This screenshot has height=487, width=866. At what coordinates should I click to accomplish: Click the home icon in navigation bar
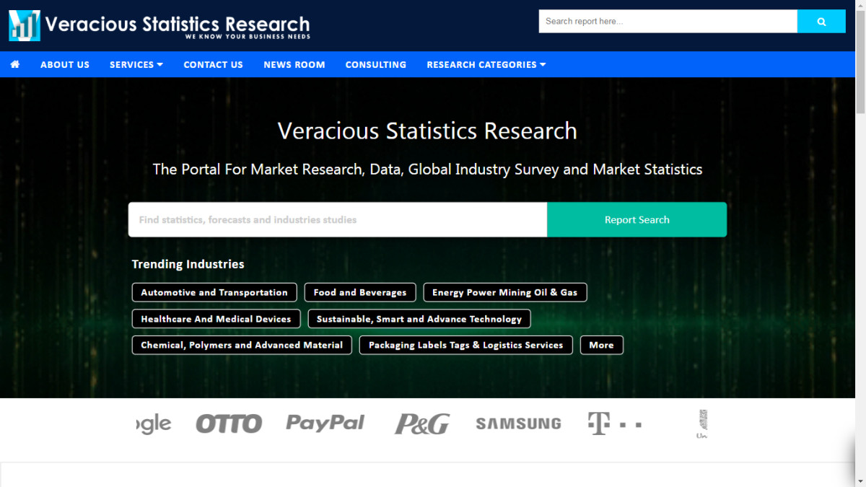(14, 64)
